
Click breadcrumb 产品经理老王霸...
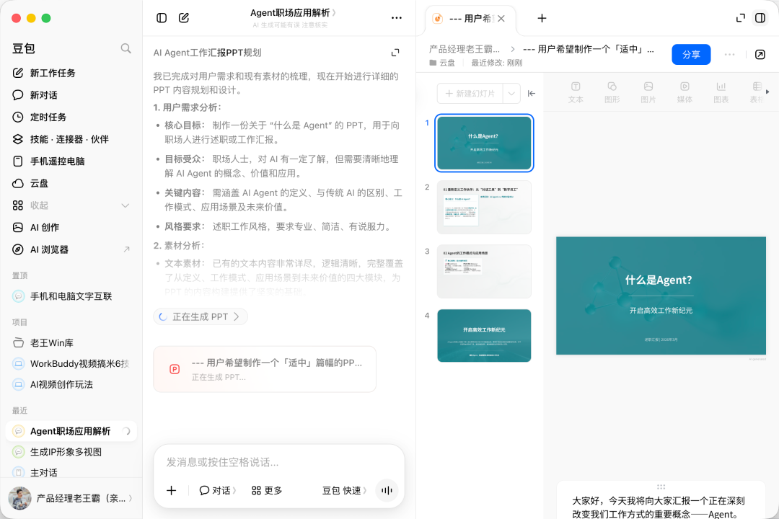coord(465,49)
